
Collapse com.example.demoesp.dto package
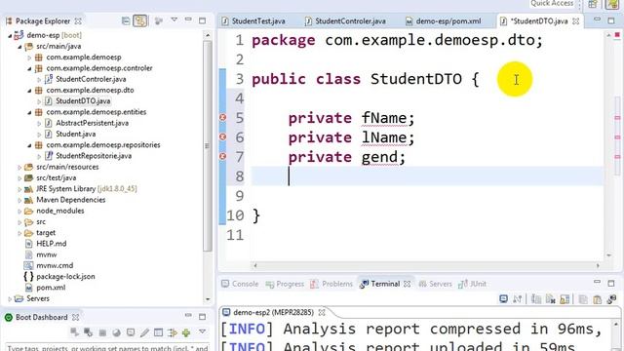(x=29, y=91)
